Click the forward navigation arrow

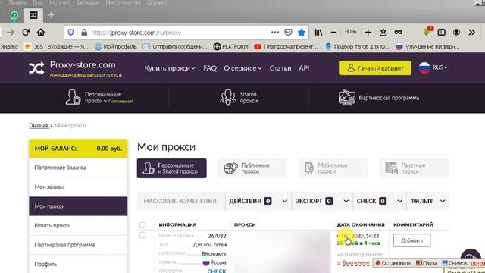(11, 32)
